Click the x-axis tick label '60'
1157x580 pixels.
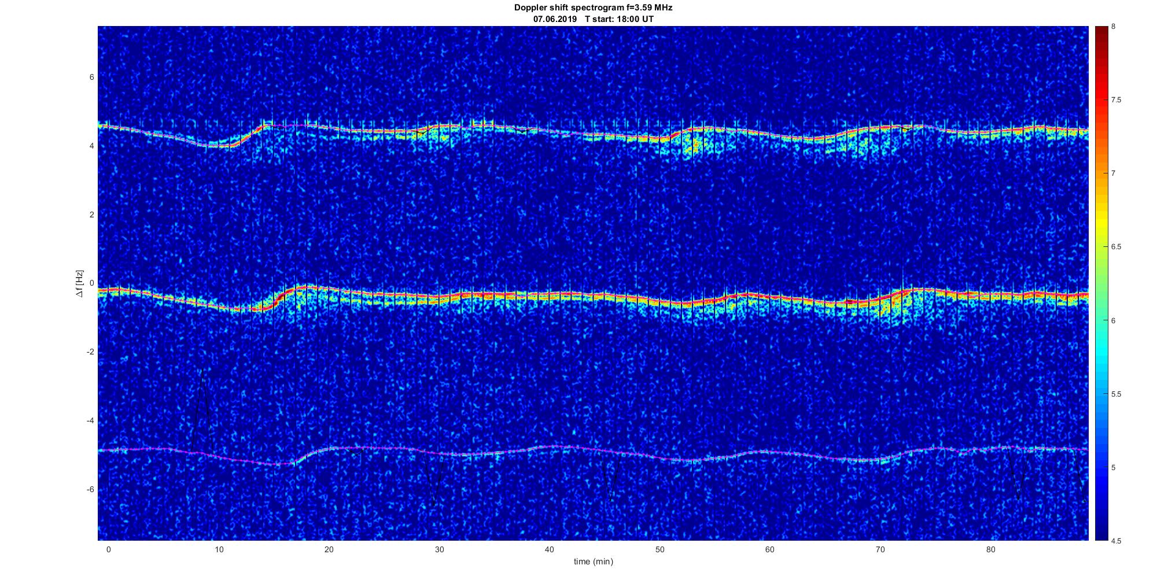point(770,549)
